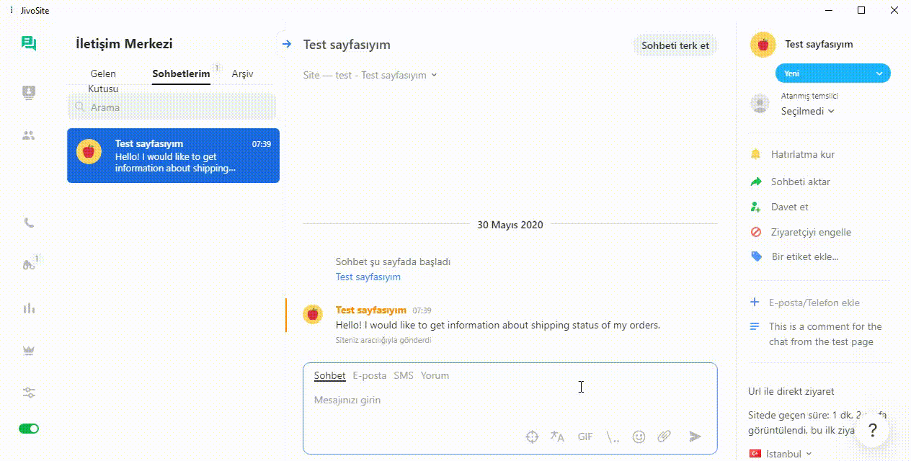Click 'Ziyaretçiyi engelle' to block the visitor

[x=801, y=232]
